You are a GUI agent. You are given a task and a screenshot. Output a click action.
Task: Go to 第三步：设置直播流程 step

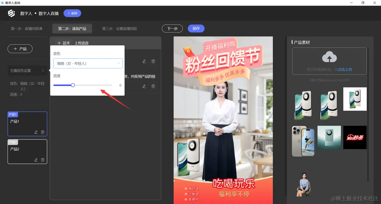tap(119, 29)
